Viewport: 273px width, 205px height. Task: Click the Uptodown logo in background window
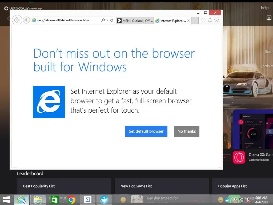tap(23, 8)
